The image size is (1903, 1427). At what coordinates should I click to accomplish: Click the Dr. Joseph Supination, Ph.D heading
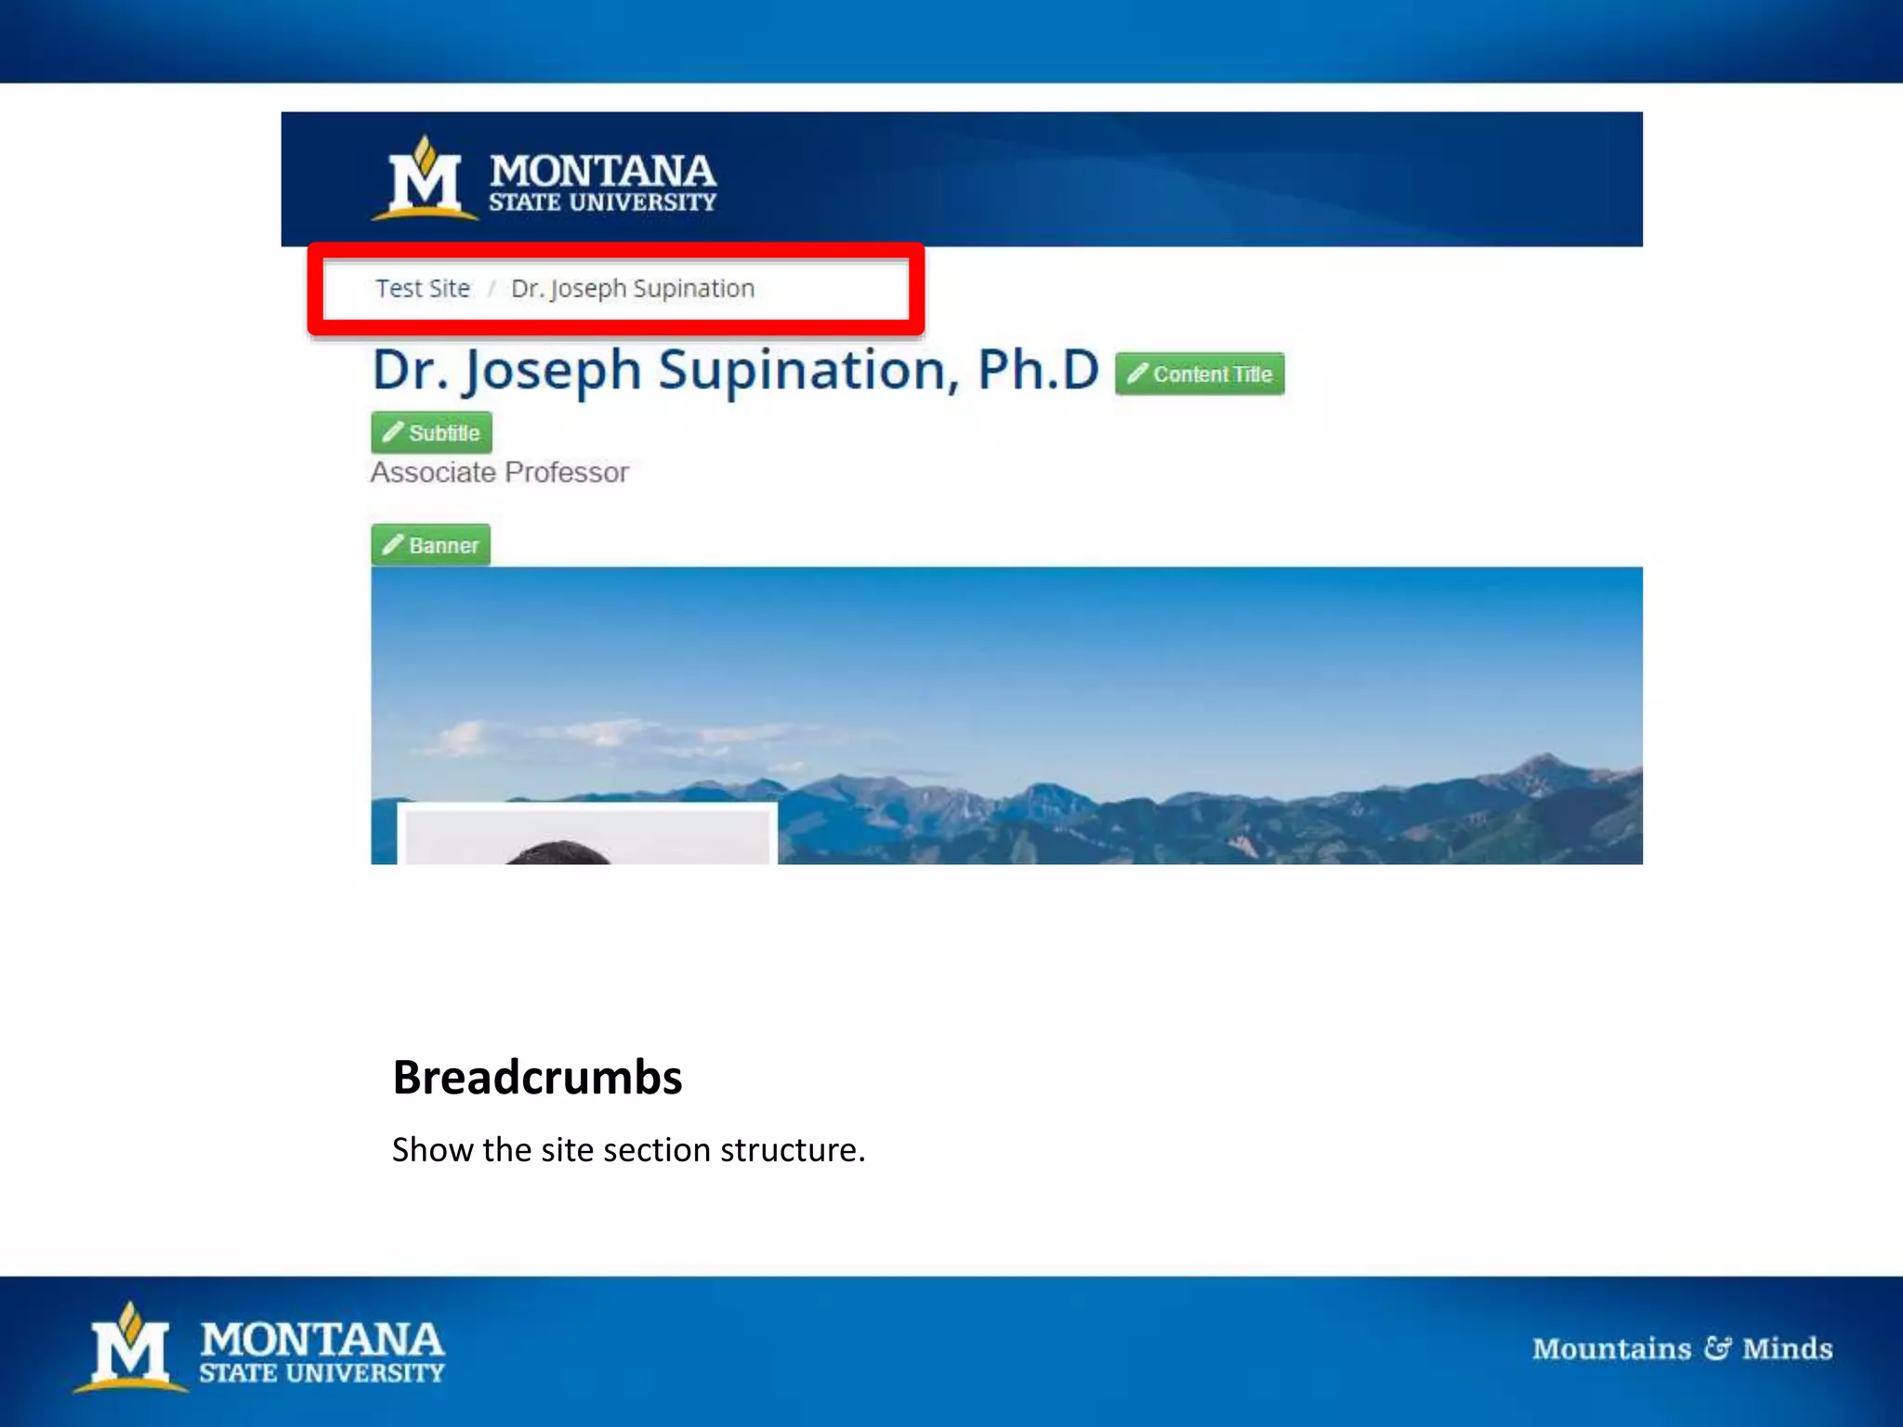coord(735,371)
